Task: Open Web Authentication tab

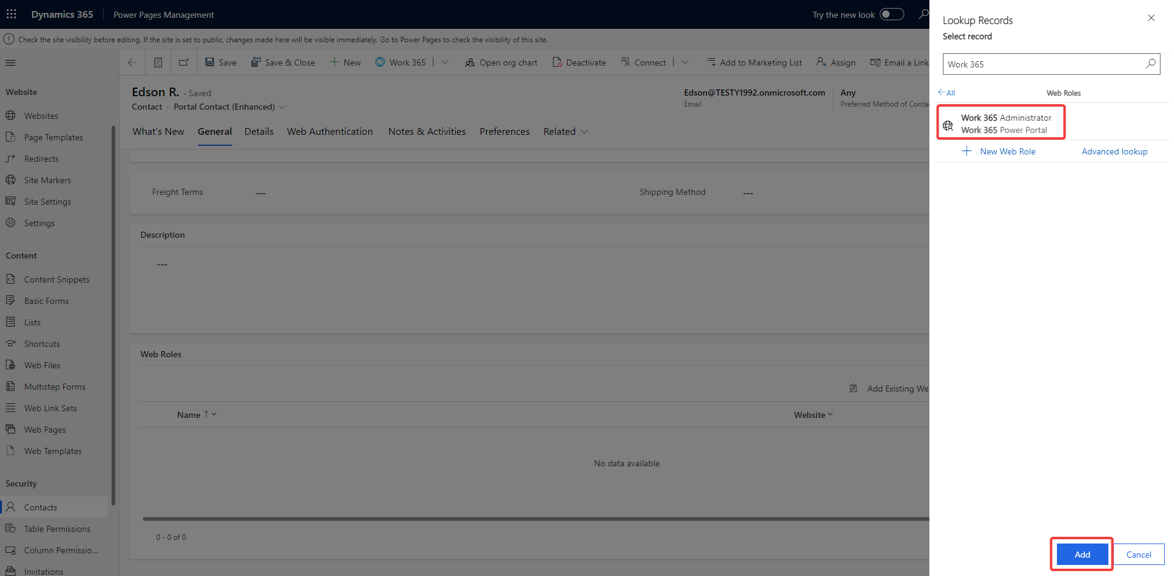Action: [x=330, y=132]
